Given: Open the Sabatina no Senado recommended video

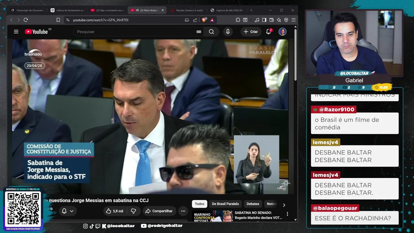Looking at the screenshot, I should 258,215.
